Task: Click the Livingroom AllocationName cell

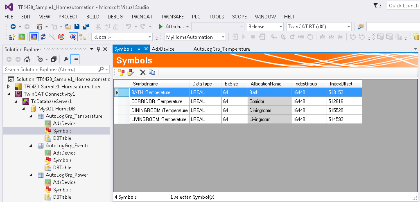Action: 269,119
